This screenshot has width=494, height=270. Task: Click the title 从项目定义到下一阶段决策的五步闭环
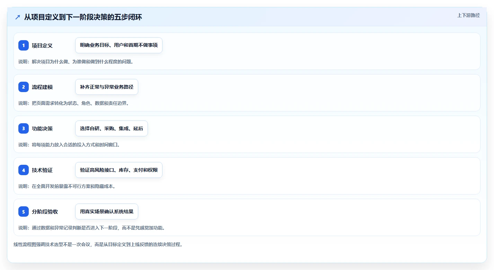(83, 17)
